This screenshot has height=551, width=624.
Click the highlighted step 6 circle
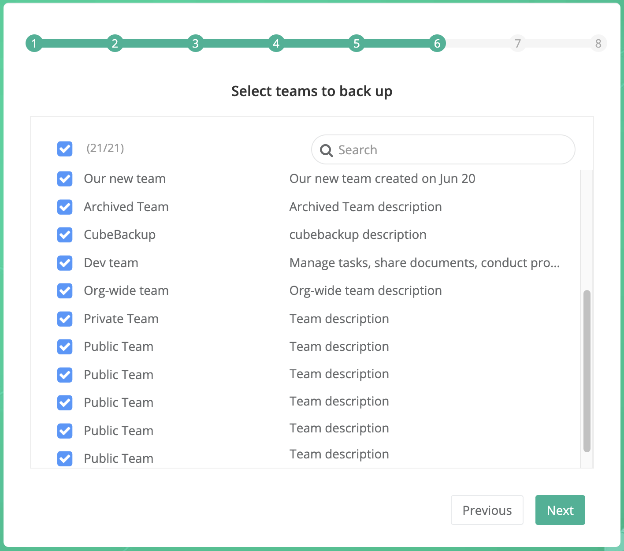click(x=437, y=43)
